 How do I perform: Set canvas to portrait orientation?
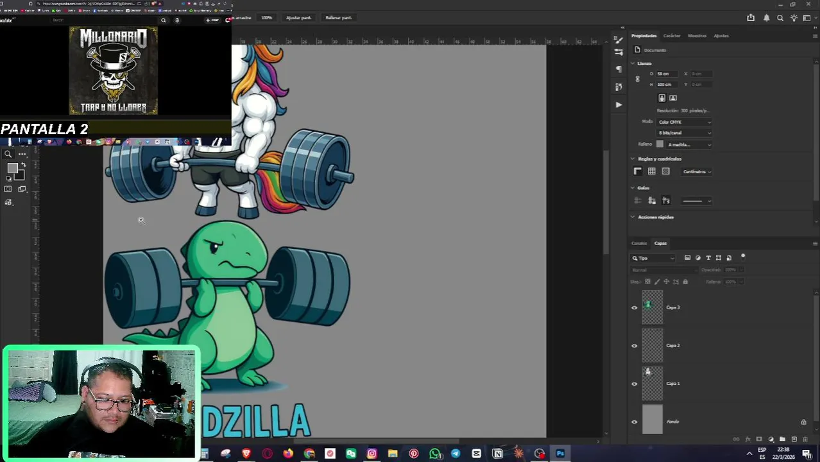(x=662, y=98)
